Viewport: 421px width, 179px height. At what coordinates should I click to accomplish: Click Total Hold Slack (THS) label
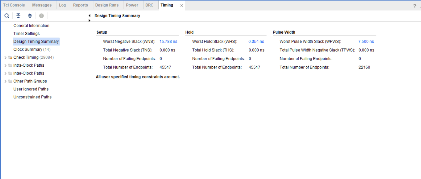(213, 50)
